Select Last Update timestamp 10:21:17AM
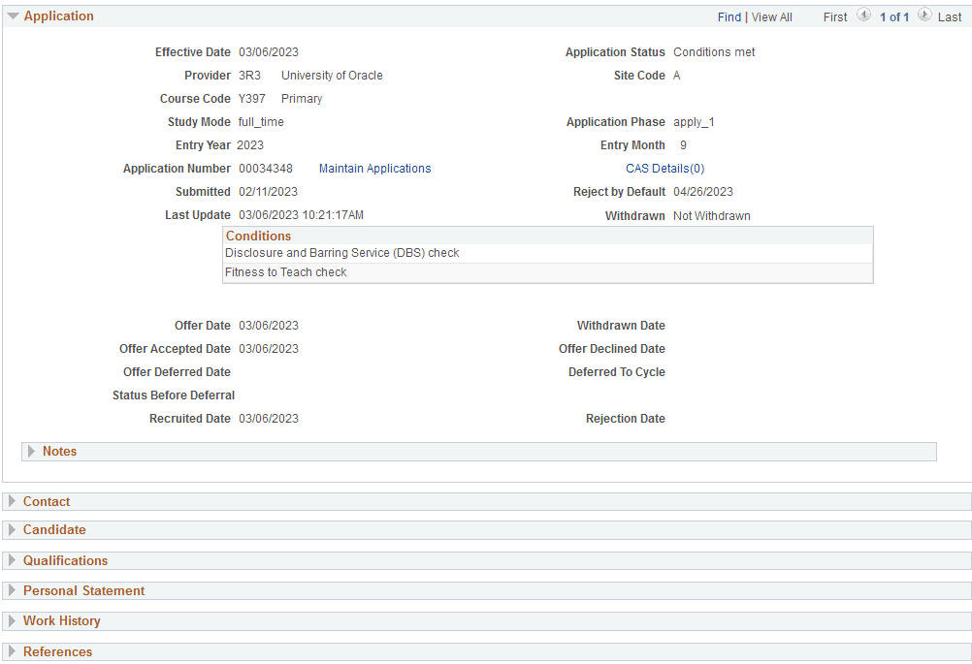972x664 pixels. tap(333, 215)
